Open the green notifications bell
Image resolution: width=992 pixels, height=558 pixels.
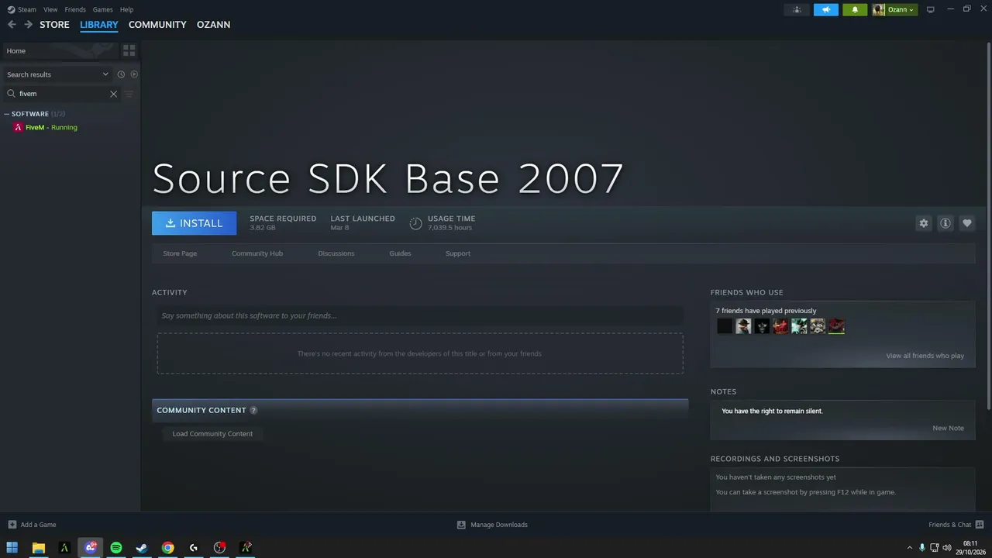tap(855, 9)
